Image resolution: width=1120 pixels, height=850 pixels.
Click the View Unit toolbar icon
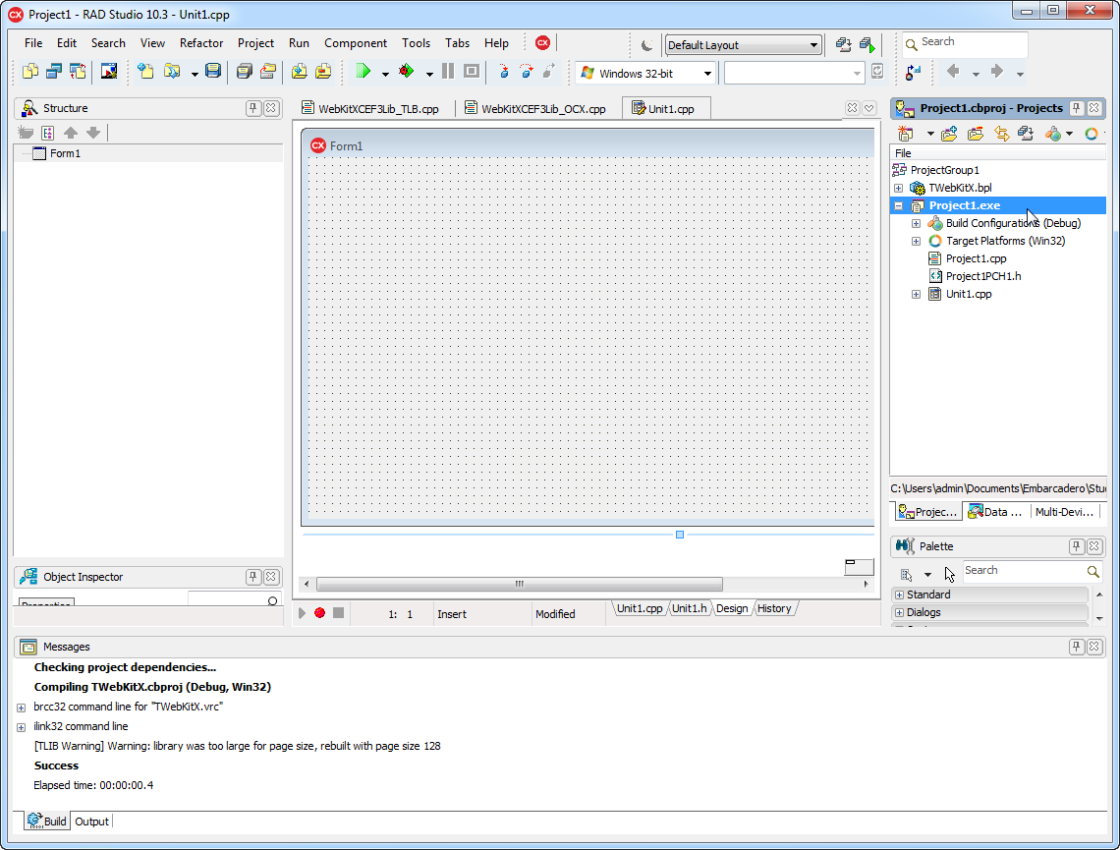pos(30,72)
